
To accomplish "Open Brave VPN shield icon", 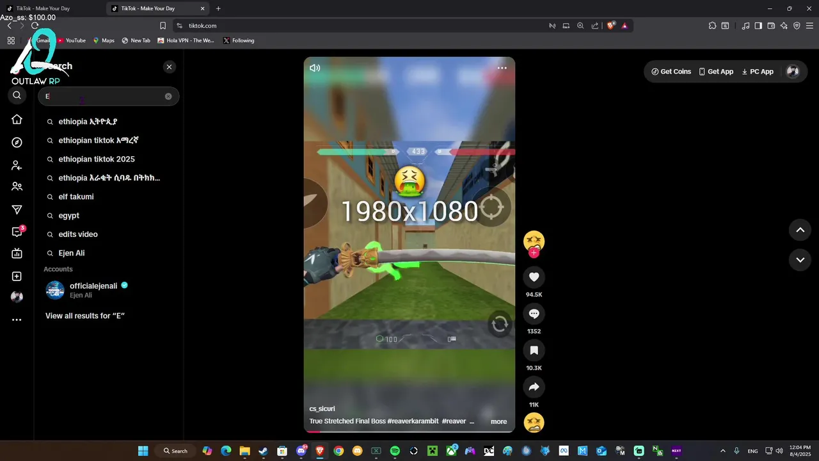I will tap(797, 26).
